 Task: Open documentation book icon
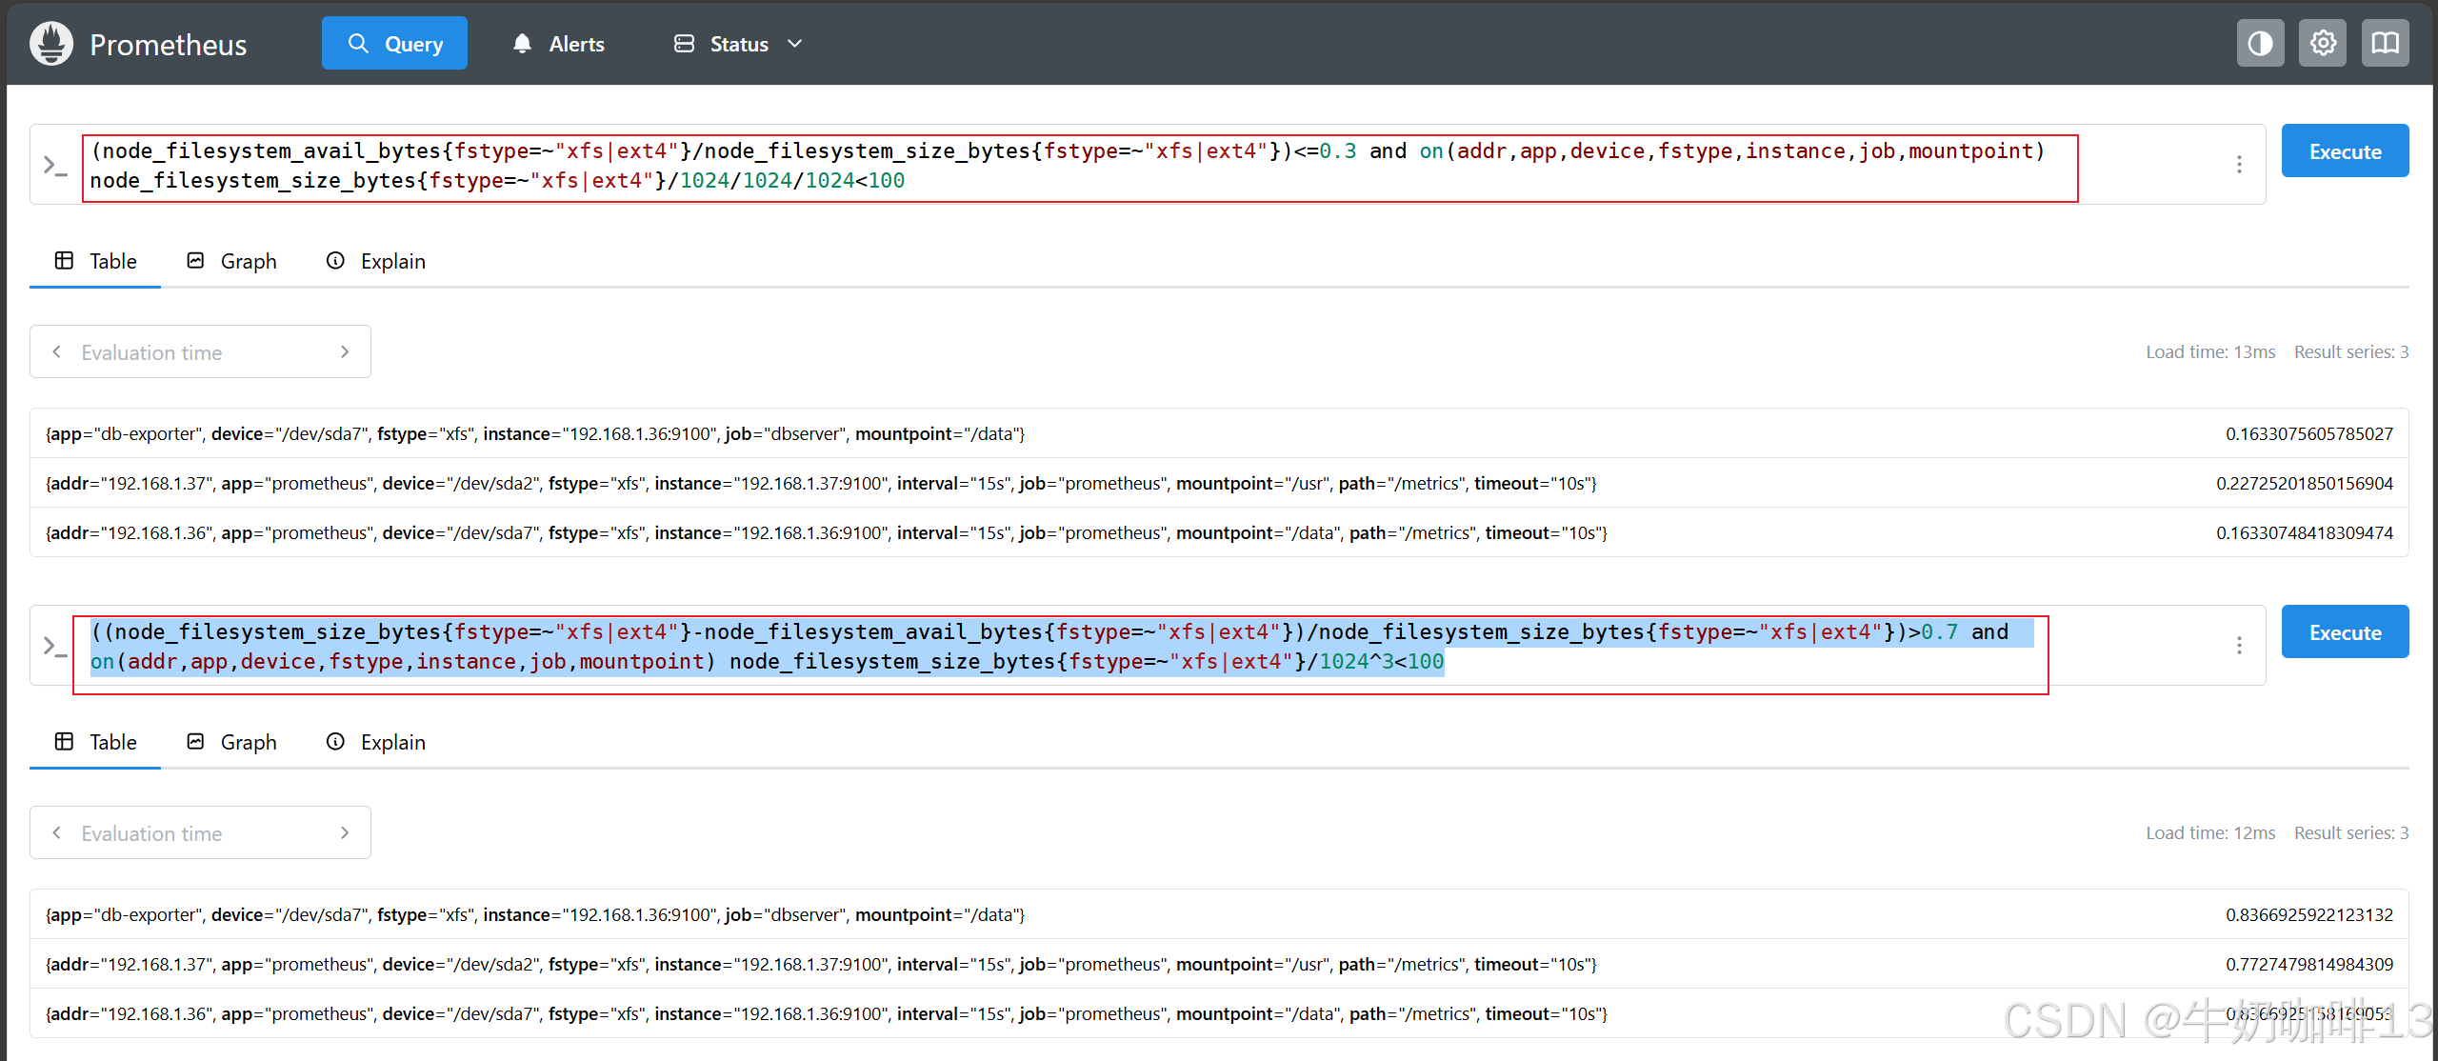(2385, 44)
